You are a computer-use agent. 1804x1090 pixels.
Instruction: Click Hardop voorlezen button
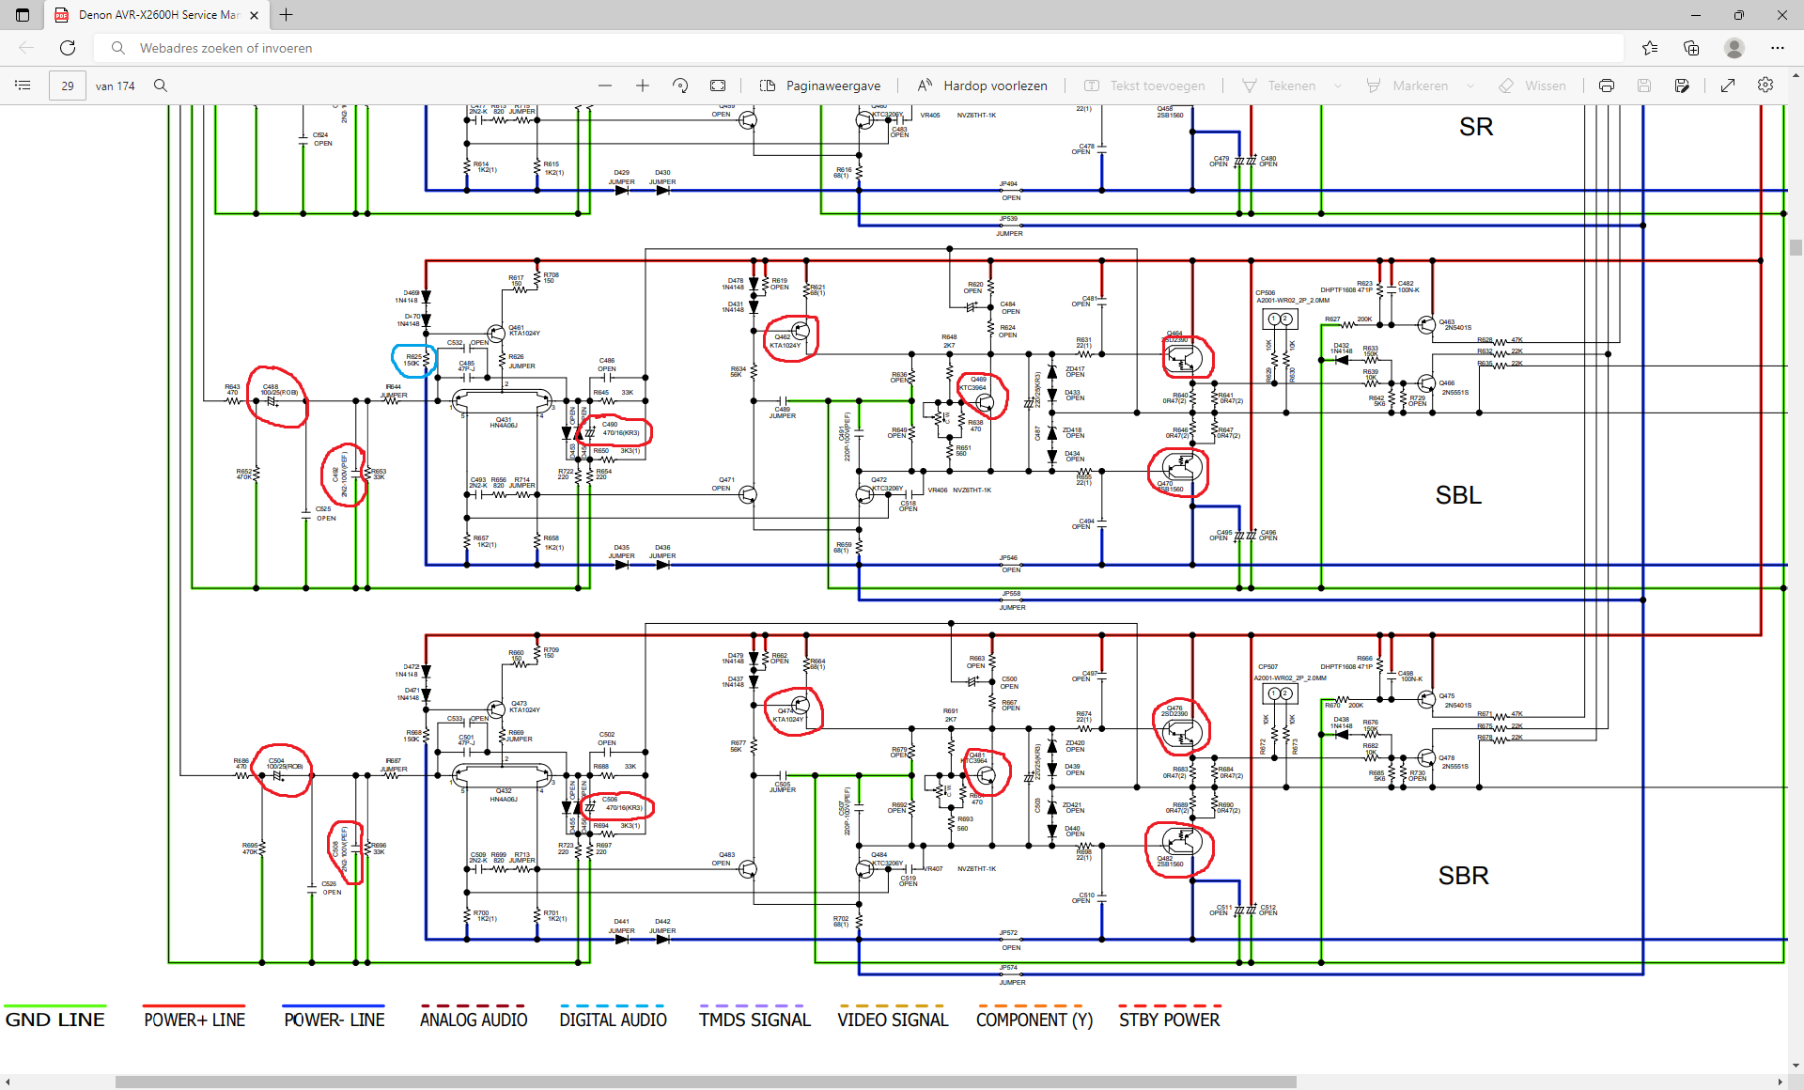click(982, 86)
